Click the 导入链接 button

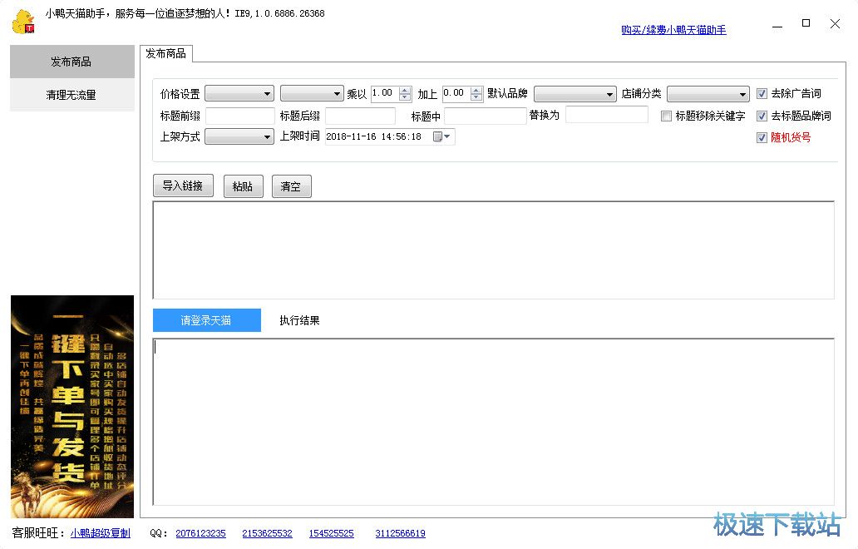(x=183, y=186)
